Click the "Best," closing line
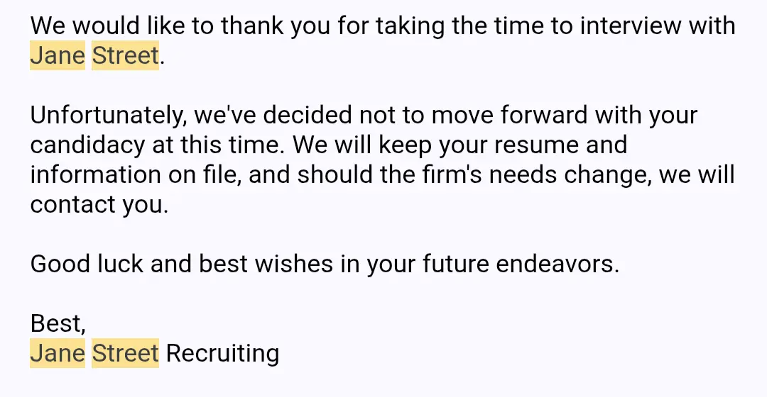The height and width of the screenshot is (397, 767). click(58, 323)
